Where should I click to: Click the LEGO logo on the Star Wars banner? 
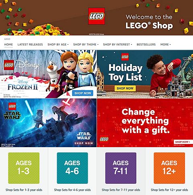click(12, 107)
